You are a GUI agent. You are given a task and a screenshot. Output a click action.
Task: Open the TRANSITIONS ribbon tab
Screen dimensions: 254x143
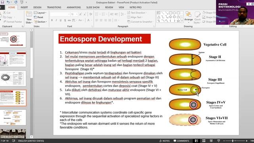[x=54, y=7]
